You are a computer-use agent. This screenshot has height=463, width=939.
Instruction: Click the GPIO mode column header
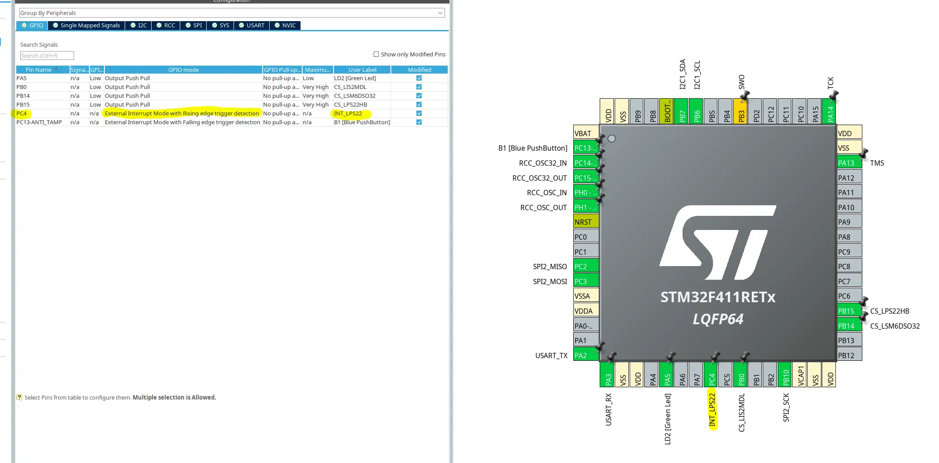point(183,70)
